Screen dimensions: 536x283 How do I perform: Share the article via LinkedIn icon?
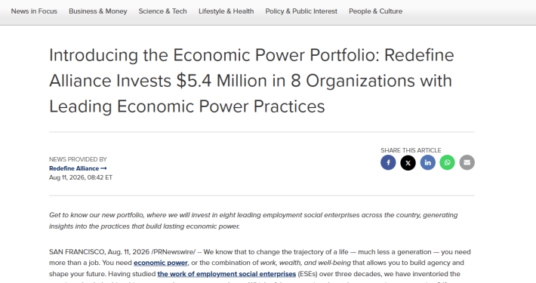pos(427,162)
